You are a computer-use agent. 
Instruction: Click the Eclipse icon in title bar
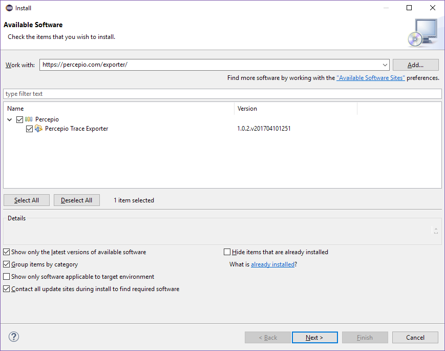pos(9,8)
